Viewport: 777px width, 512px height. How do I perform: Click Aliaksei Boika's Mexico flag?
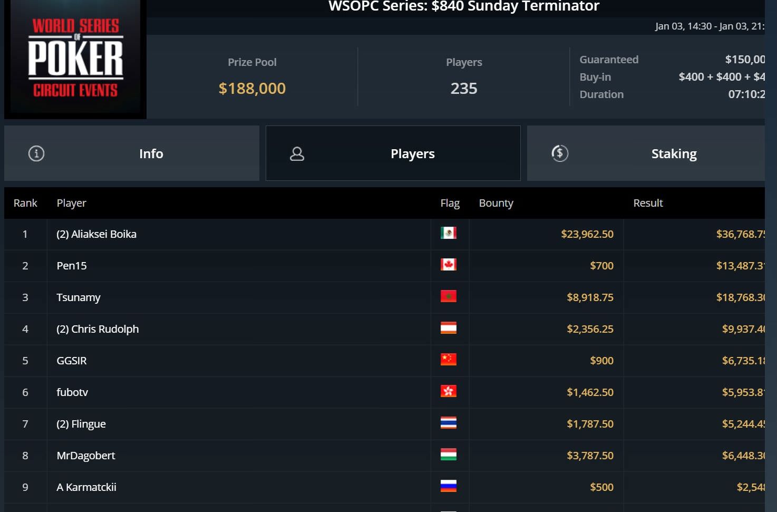(x=449, y=233)
